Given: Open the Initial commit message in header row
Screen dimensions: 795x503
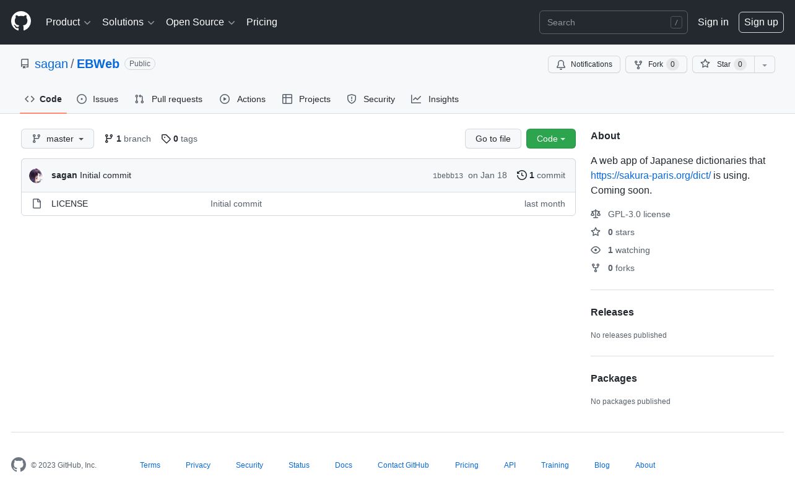Looking at the screenshot, I should (105, 175).
